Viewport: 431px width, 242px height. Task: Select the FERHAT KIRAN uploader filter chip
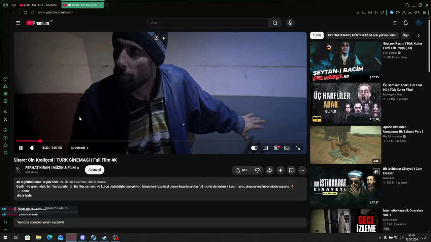point(362,35)
